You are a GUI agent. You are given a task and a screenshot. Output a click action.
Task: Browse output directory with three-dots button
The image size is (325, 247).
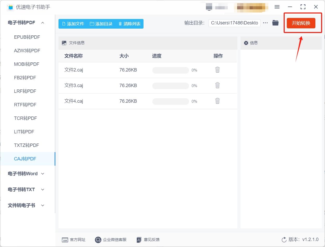pyautogui.click(x=265, y=23)
